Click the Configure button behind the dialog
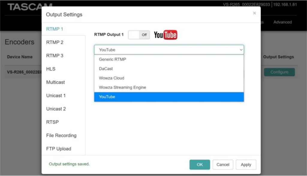Viewport: 307px width, 176px height. [279, 72]
